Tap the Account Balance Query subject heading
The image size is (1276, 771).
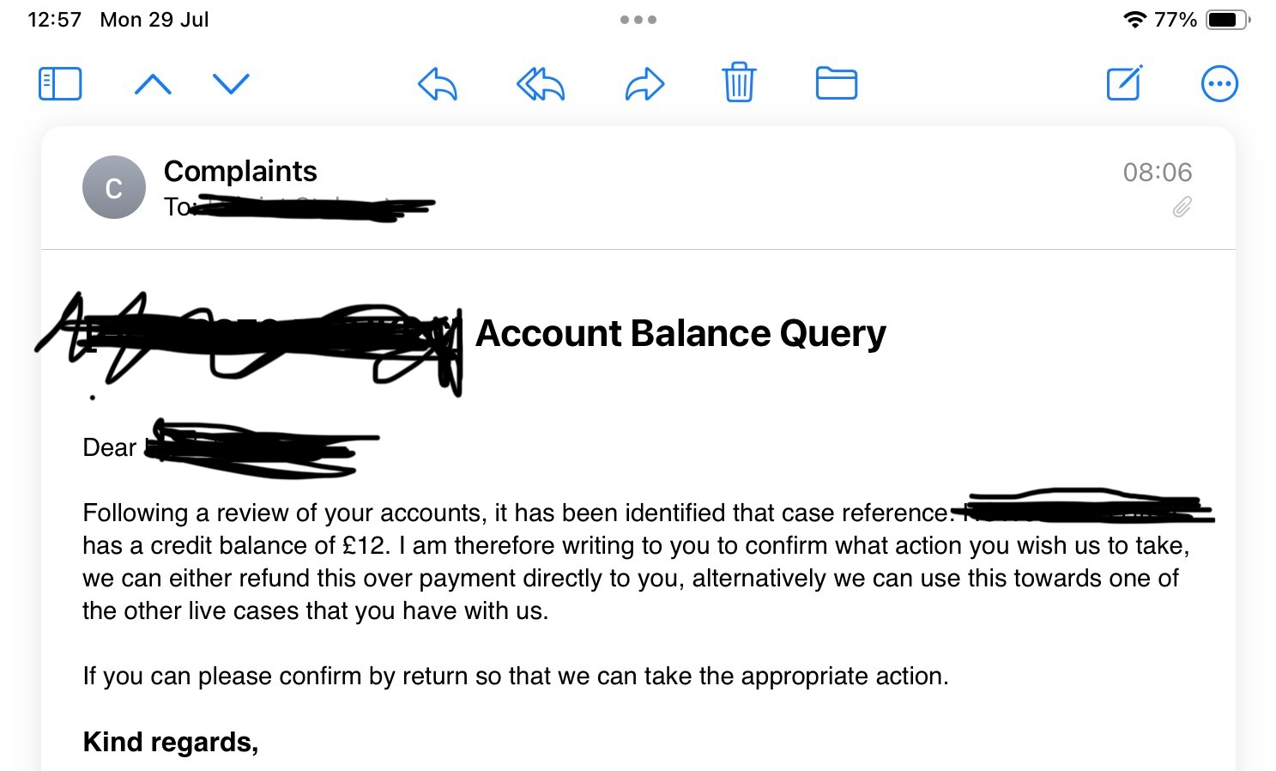[680, 333]
